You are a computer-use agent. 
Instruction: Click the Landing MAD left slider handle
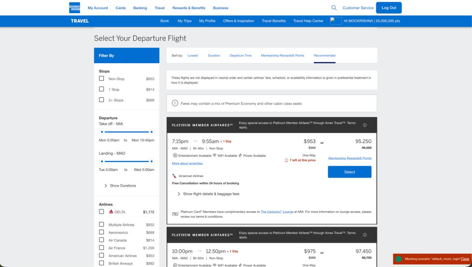click(x=102, y=161)
